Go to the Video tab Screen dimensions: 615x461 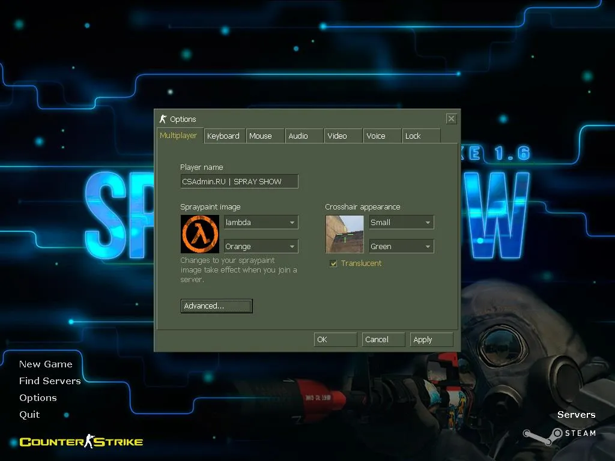[343, 136]
